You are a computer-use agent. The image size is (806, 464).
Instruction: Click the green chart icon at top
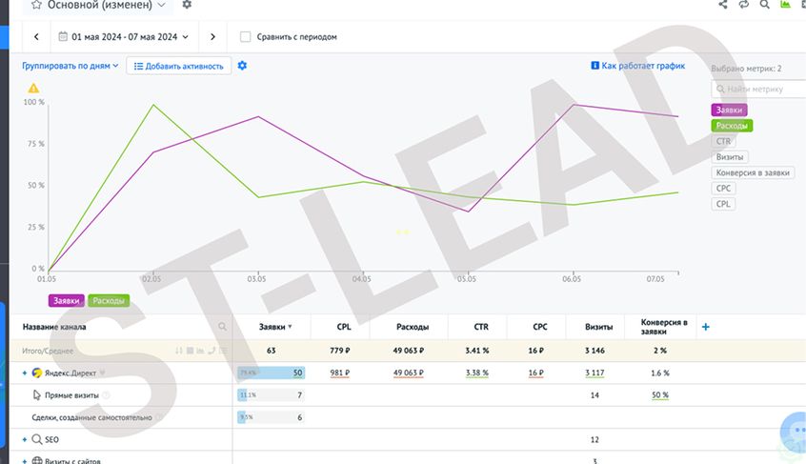pos(785,4)
